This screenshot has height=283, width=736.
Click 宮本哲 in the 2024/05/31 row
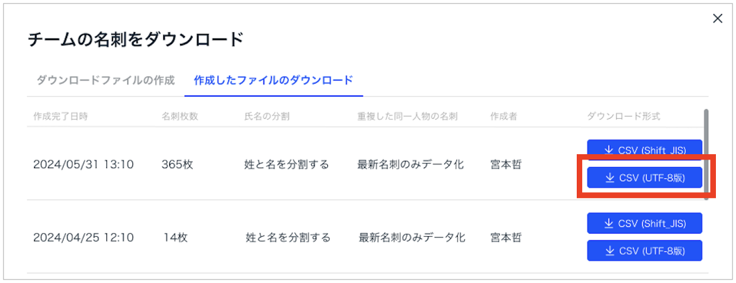[x=506, y=164]
